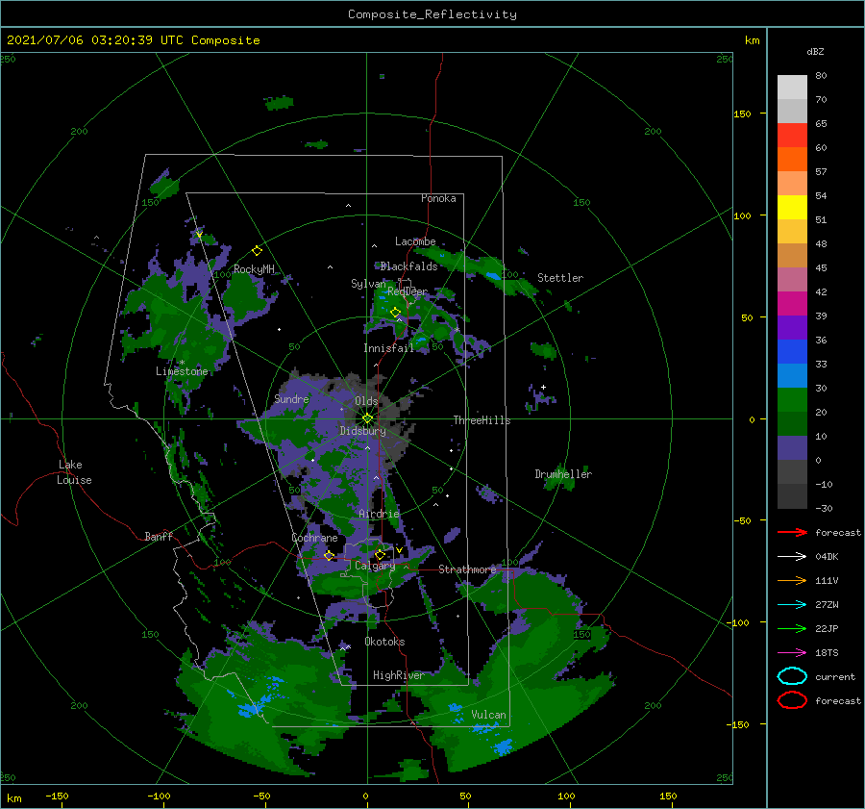
Task: Click the 04DK legend label
Action: coord(827,557)
